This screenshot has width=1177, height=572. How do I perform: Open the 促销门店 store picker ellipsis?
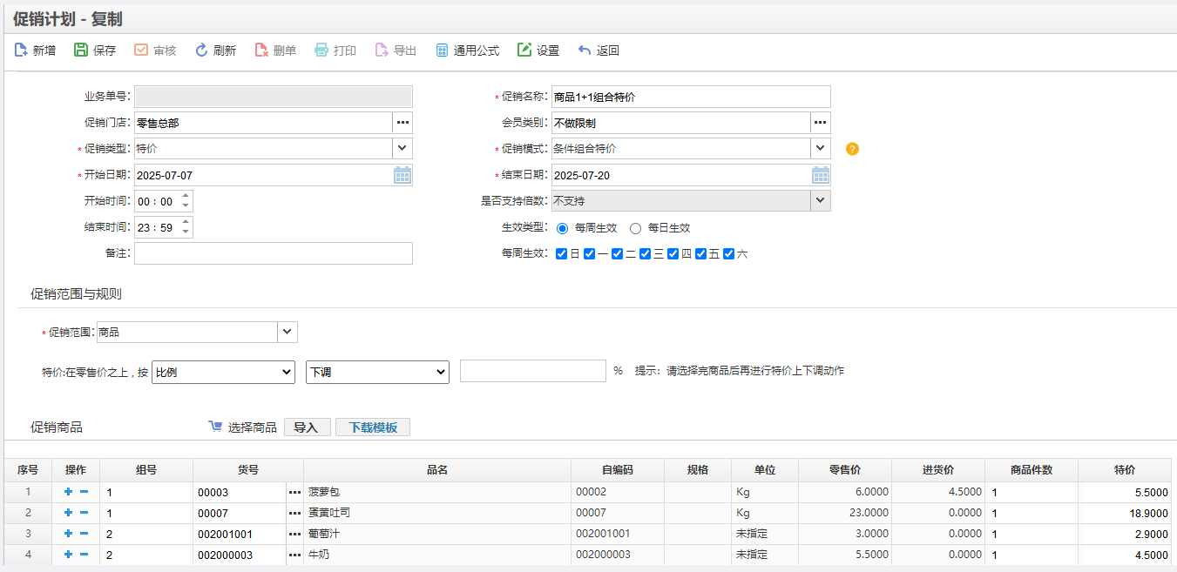[402, 123]
